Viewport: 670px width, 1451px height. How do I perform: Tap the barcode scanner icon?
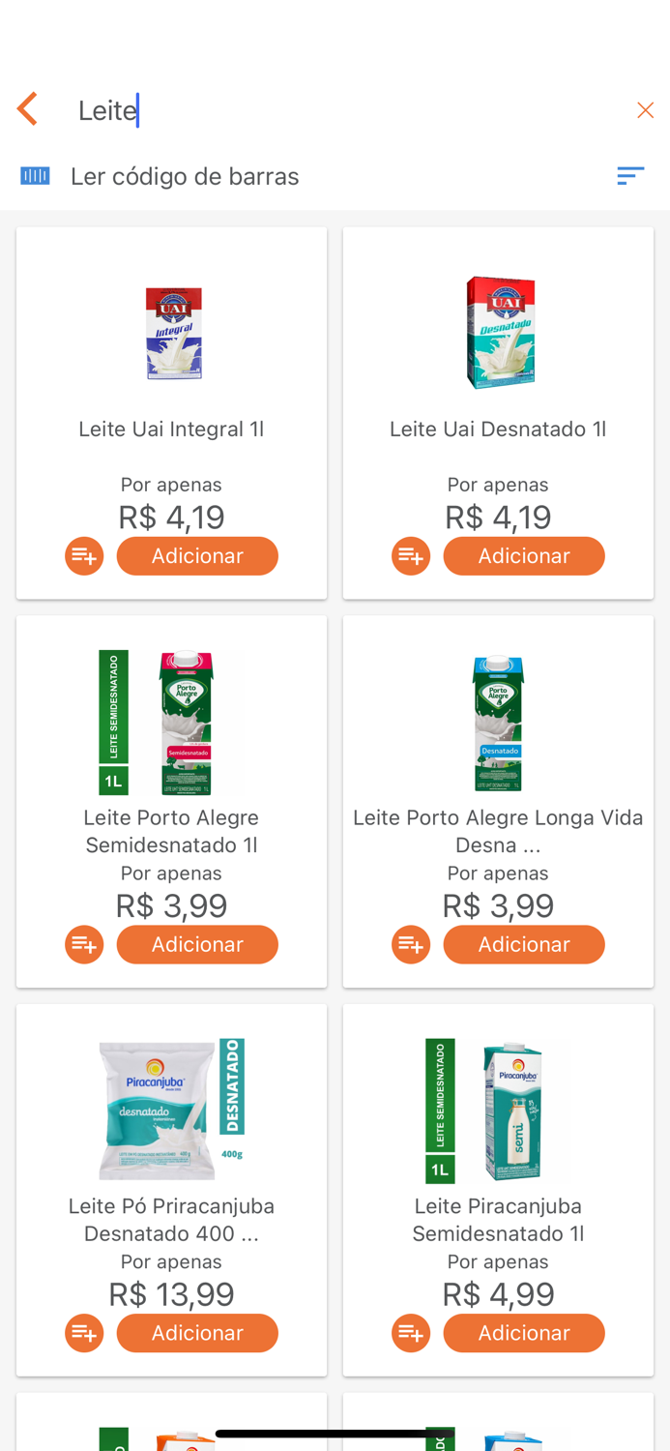click(x=34, y=176)
